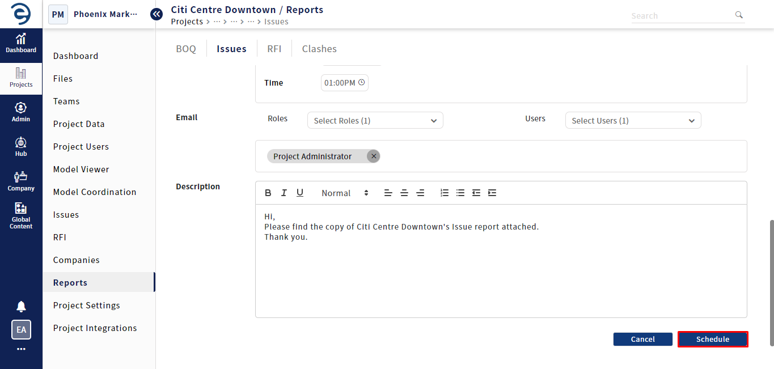Switch to the Clashes tab
This screenshot has width=774, height=369.
319,49
